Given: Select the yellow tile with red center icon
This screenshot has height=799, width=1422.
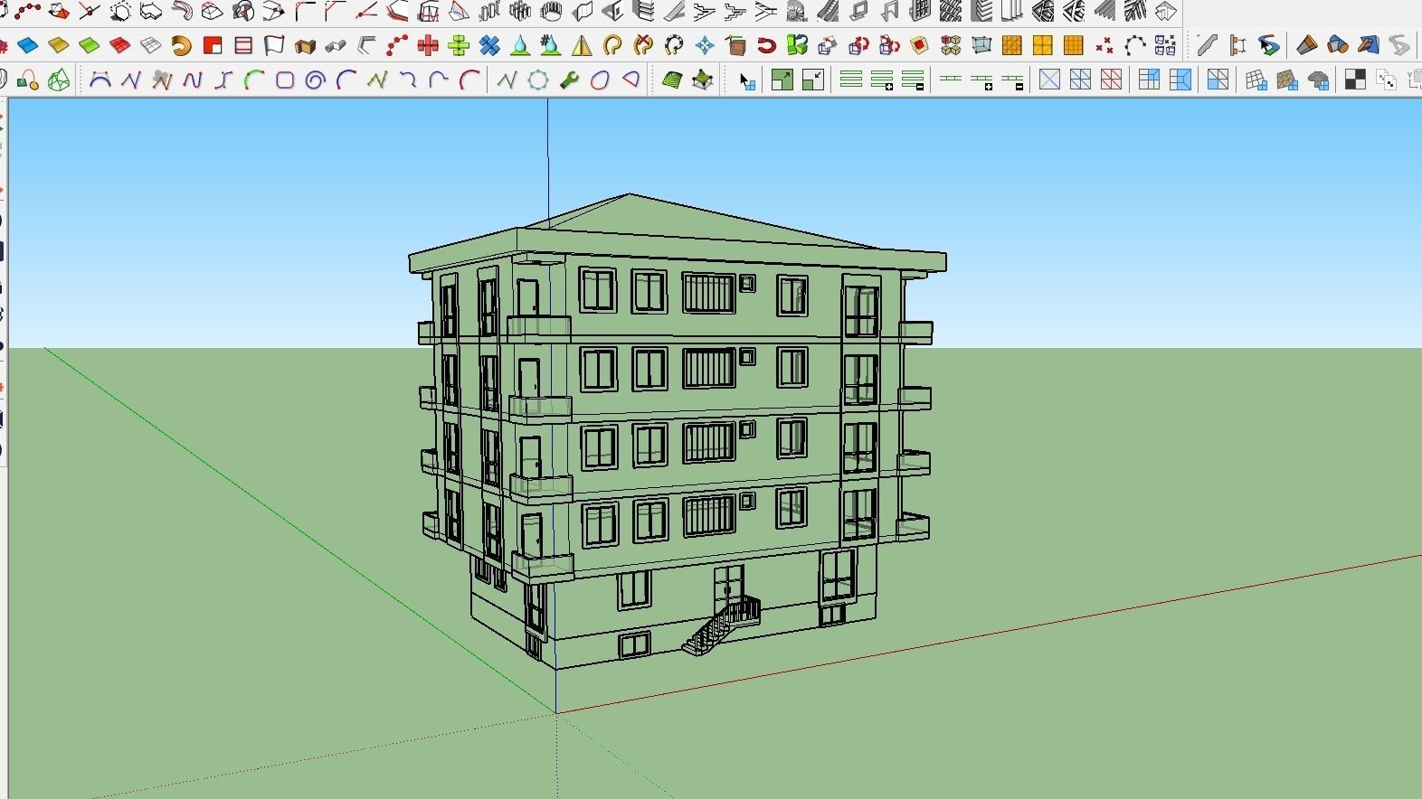Looking at the screenshot, I should 920,45.
